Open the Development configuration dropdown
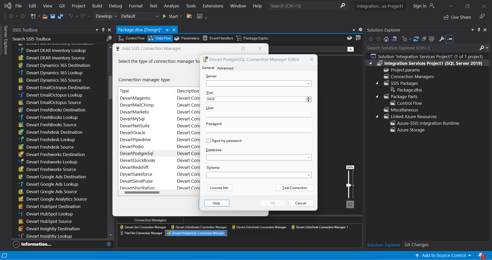This screenshot has width=492, height=260. tap(106, 16)
